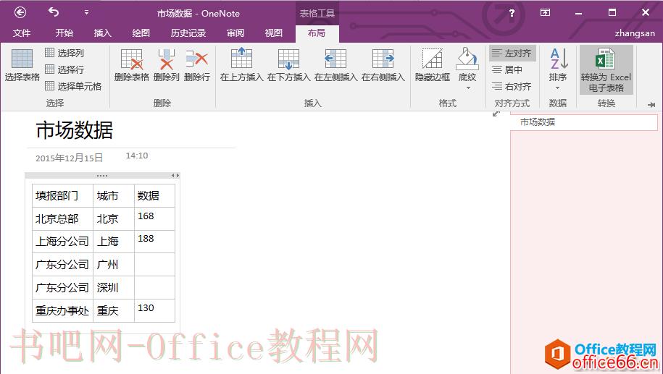663x374 pixels.
Task: Switch to the 插入 tab
Action: [x=102, y=33]
